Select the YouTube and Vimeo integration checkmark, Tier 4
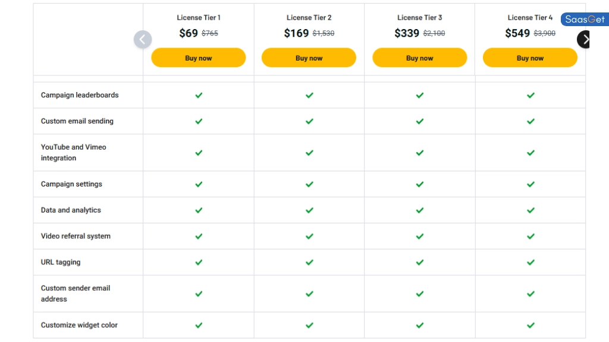Viewport: 609px width, 342px height. point(530,153)
